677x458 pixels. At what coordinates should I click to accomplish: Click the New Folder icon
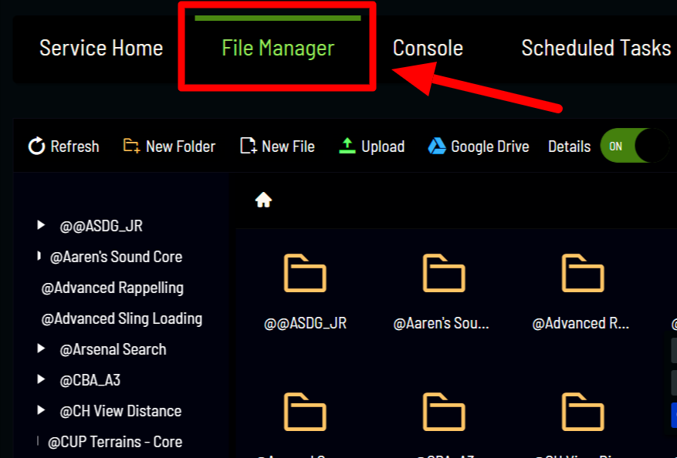coord(131,146)
